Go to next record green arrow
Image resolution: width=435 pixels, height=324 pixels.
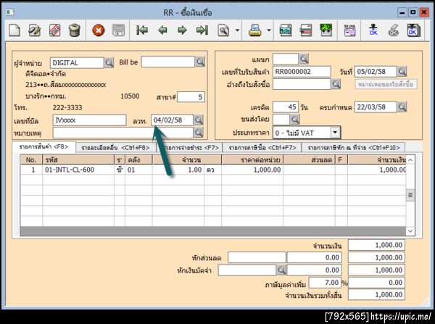click(182, 30)
